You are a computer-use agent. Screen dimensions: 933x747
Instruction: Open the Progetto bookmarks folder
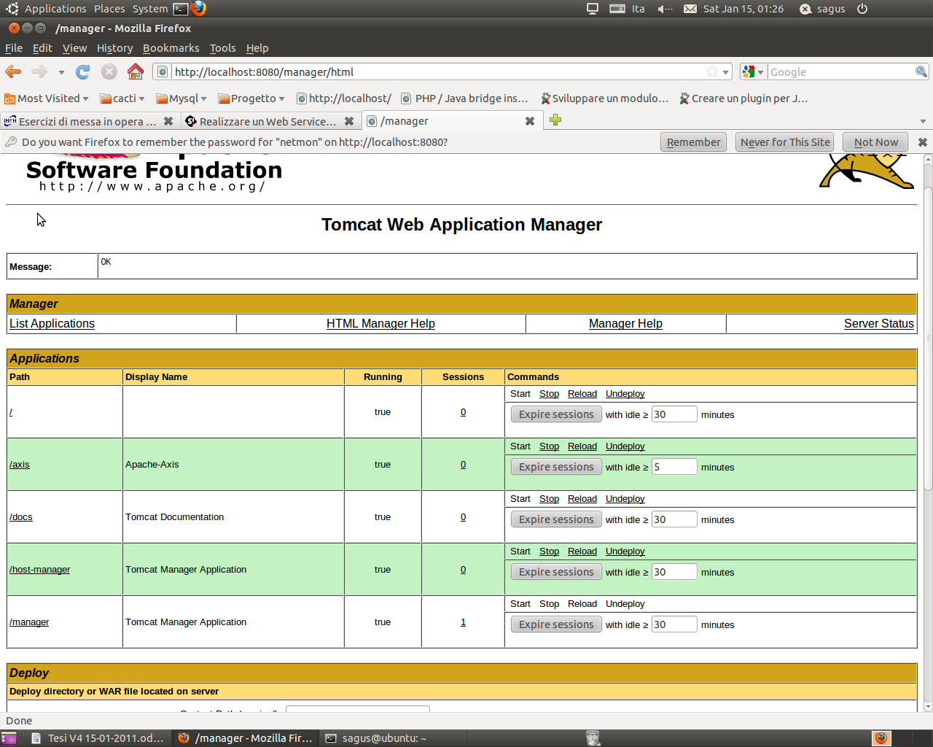pos(251,98)
